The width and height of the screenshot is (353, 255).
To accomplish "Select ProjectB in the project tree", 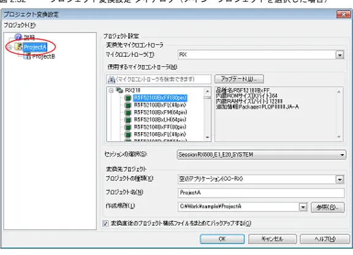I will coord(44,56).
